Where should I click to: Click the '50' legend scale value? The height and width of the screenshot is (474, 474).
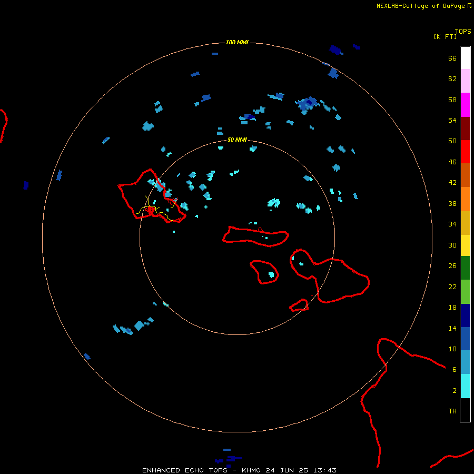(452, 141)
